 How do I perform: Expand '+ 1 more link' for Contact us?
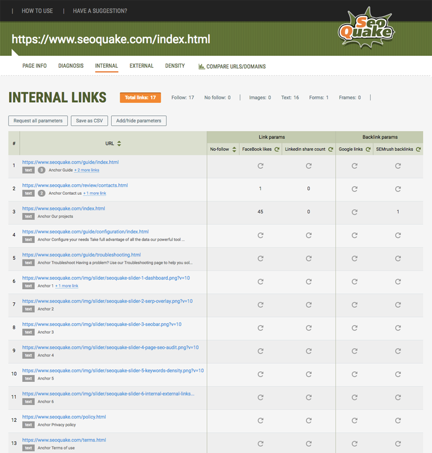click(x=95, y=193)
